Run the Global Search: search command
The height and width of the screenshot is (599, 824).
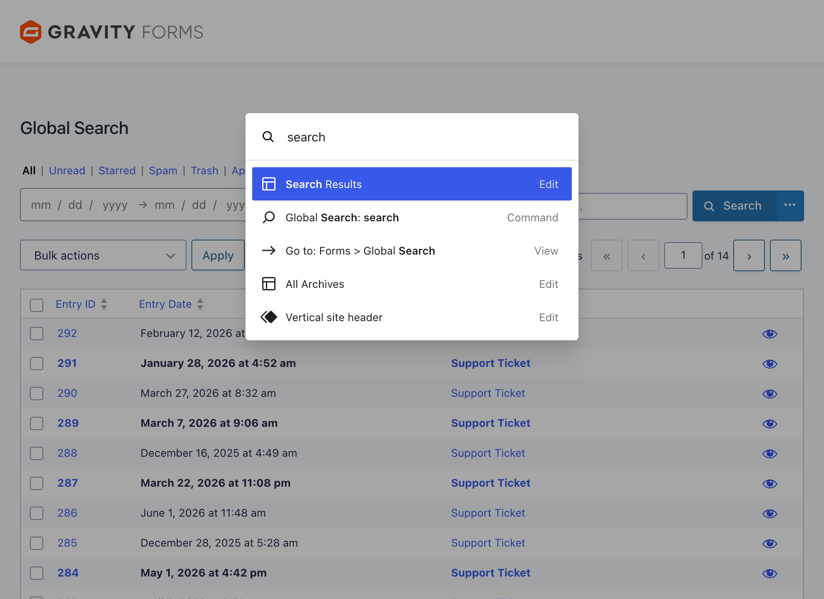point(412,217)
